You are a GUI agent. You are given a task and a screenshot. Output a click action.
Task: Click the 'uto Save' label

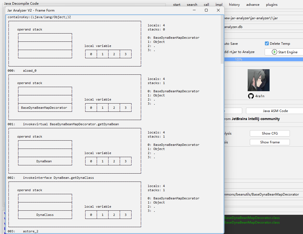(x=231, y=44)
